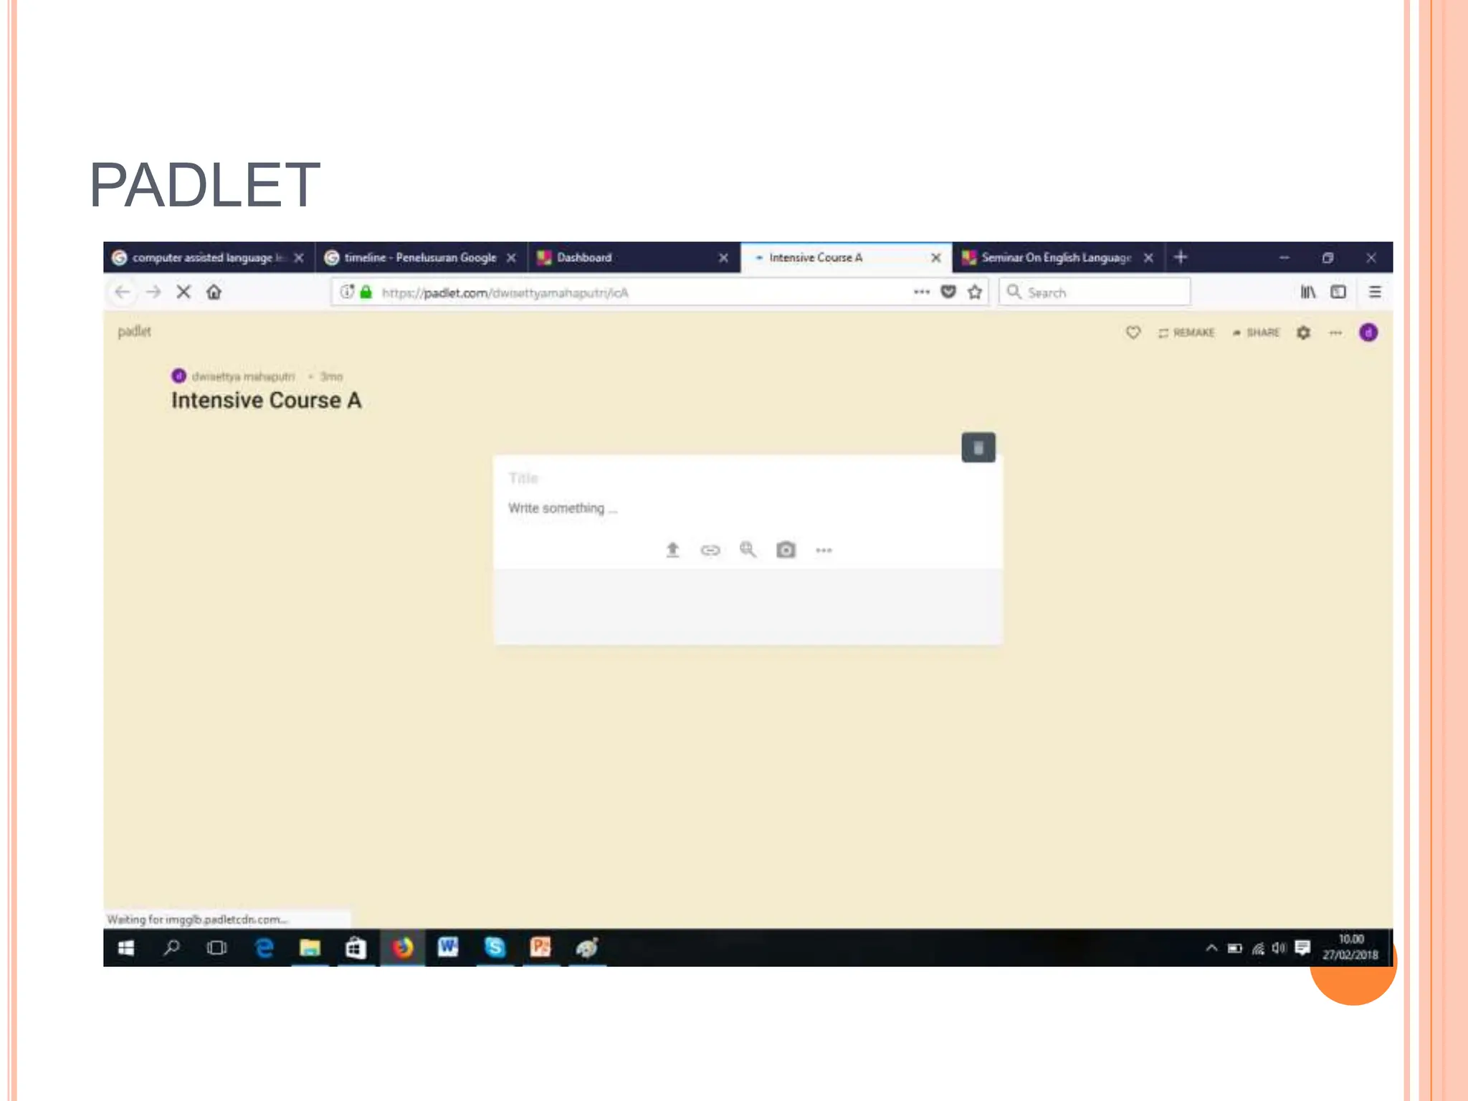Screen dimensions: 1468x1101
Task: Close the timeline Google tab
Action: (x=511, y=257)
